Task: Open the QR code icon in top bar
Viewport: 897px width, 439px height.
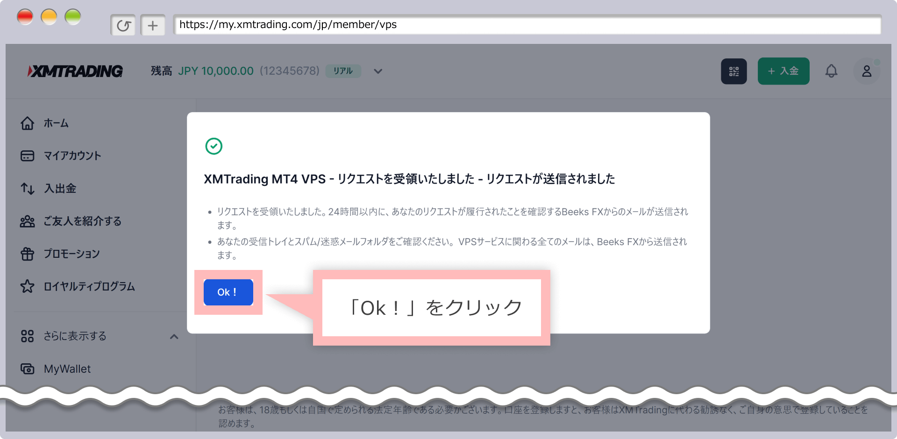Action: (x=734, y=71)
